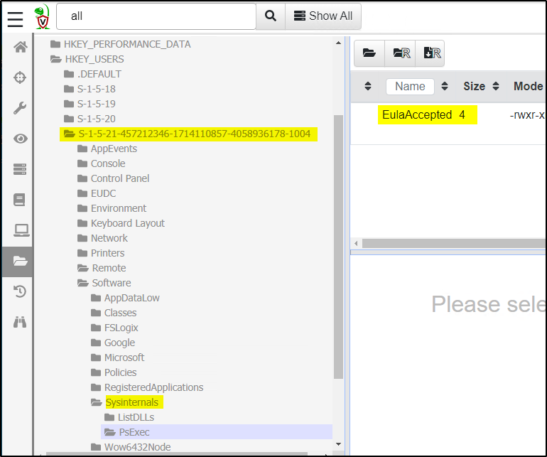Click the Velociraptor logo
The image size is (547, 457).
pos(43,16)
